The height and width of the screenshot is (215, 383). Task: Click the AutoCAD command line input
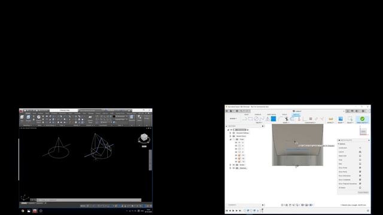click(x=89, y=200)
